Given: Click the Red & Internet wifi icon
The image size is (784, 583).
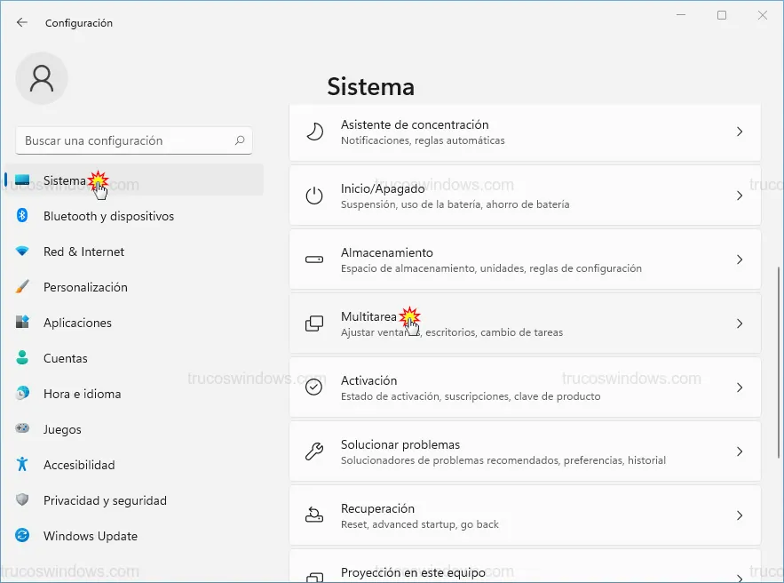Looking at the screenshot, I should pyautogui.click(x=22, y=252).
